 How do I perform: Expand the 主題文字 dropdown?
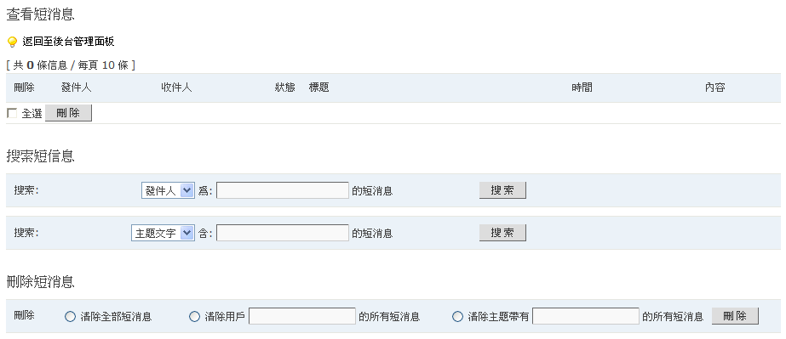tap(163, 233)
